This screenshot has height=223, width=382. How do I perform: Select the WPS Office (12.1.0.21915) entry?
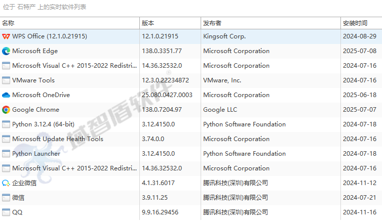[x=50, y=36]
